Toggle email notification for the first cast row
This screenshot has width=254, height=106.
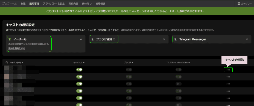click(x=79, y=70)
